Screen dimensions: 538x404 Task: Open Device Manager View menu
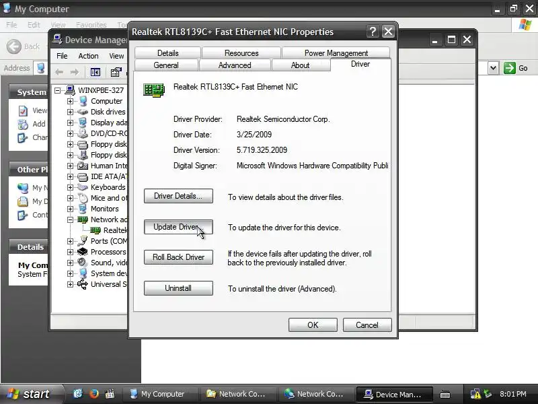(x=116, y=56)
